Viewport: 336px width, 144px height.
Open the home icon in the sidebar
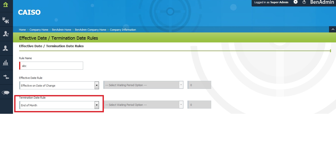click(5, 5)
